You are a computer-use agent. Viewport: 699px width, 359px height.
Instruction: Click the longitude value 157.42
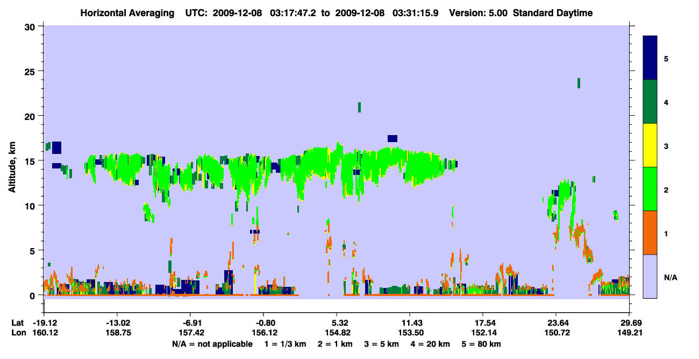(190, 333)
